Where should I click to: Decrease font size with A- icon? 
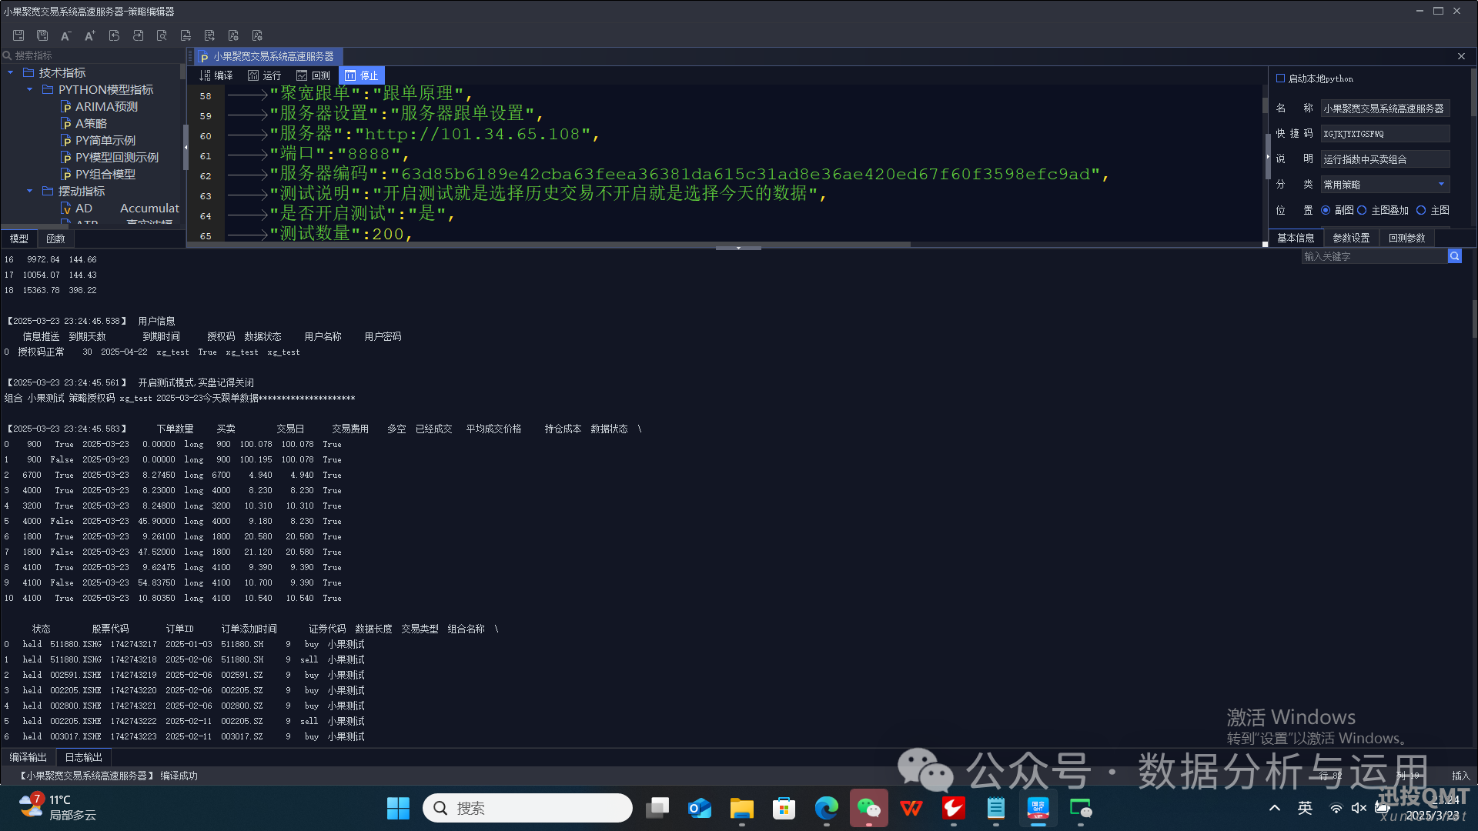66,35
